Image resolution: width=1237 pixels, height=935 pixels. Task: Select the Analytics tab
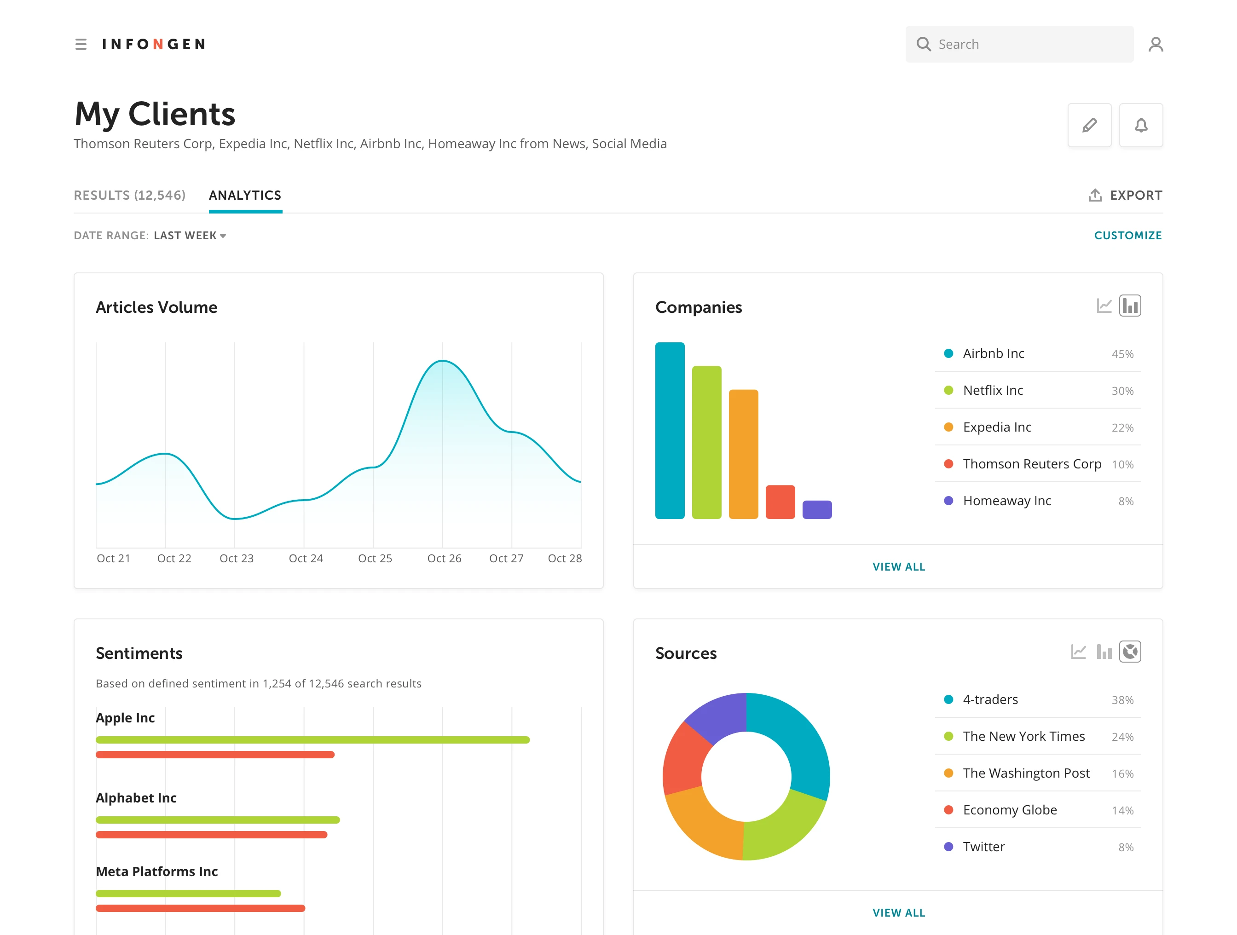pos(245,195)
